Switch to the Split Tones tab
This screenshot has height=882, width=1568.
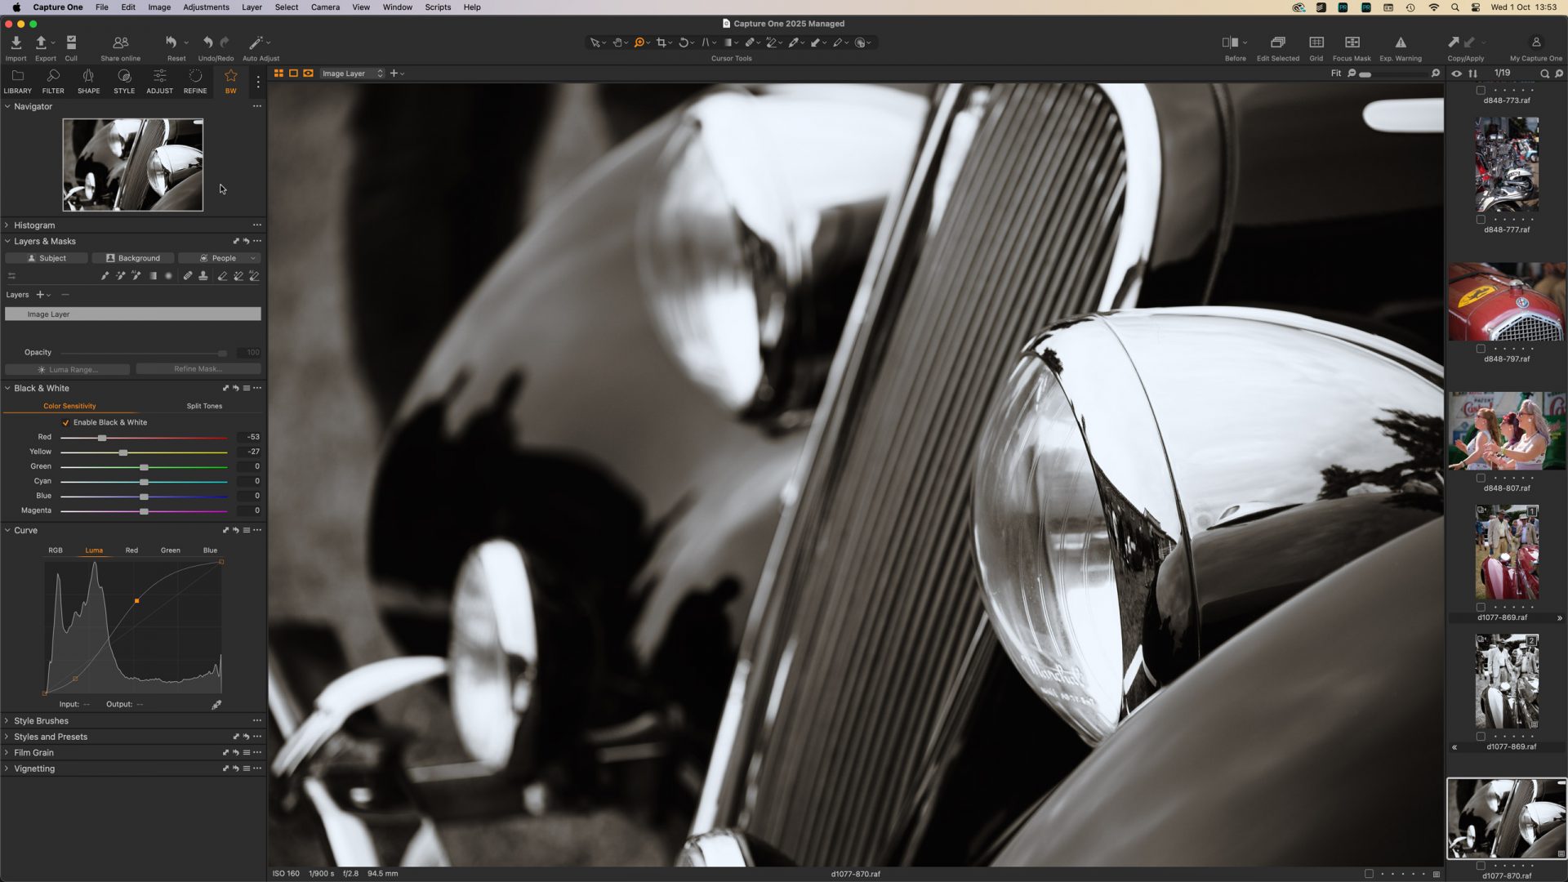coord(203,406)
